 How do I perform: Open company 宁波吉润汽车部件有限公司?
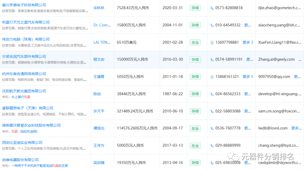[24, 57]
